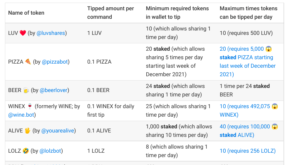Click the shocked emoji in WINEX row

tap(275, 106)
